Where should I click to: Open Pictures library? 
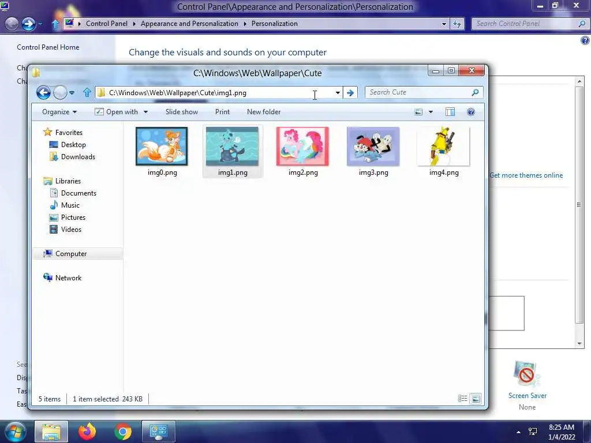[68, 217]
